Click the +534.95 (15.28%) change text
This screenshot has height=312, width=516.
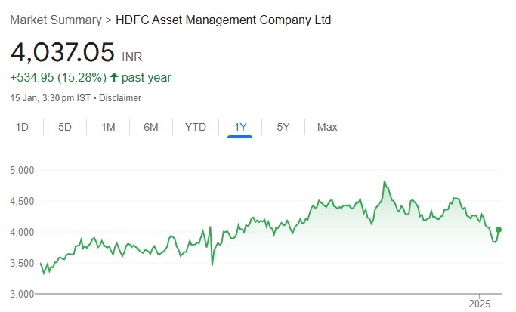(x=57, y=77)
